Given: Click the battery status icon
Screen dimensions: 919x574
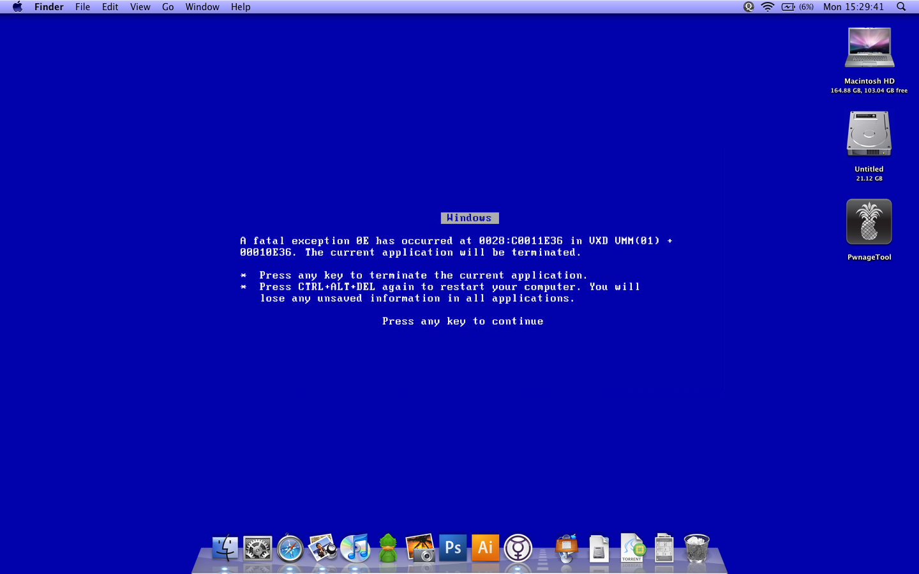Looking at the screenshot, I should pyautogui.click(x=788, y=7).
